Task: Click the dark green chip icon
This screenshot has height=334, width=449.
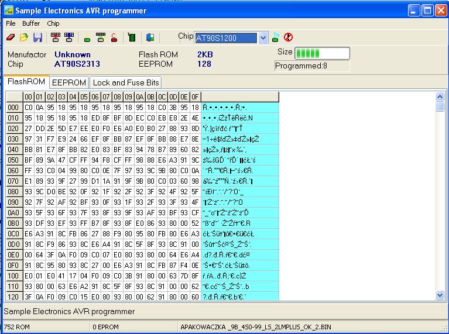Action: (x=132, y=38)
